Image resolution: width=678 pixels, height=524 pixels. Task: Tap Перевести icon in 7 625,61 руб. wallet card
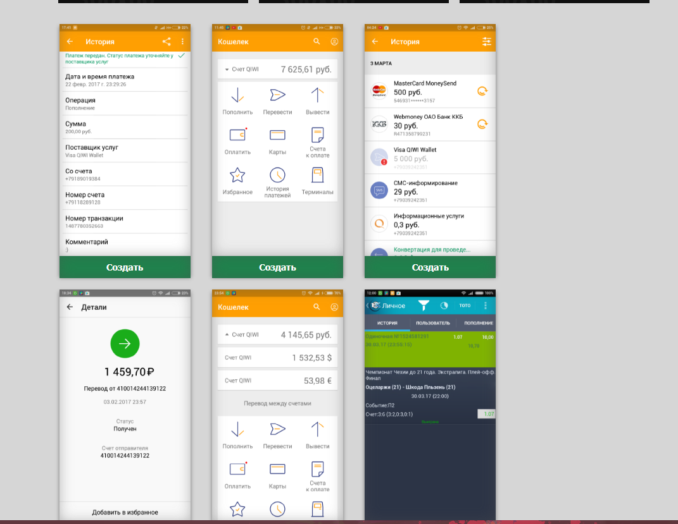point(278,95)
